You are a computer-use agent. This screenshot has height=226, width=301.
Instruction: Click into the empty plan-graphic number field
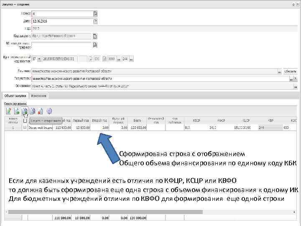click(x=61, y=45)
